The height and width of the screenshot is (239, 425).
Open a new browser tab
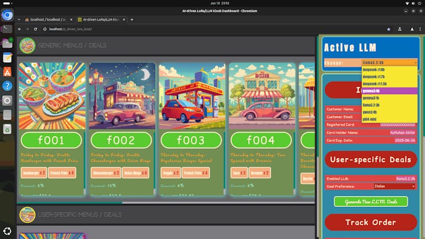(132, 19)
